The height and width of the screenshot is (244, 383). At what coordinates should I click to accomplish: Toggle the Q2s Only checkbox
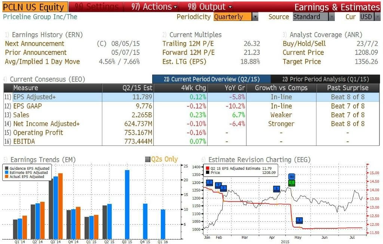point(147,159)
